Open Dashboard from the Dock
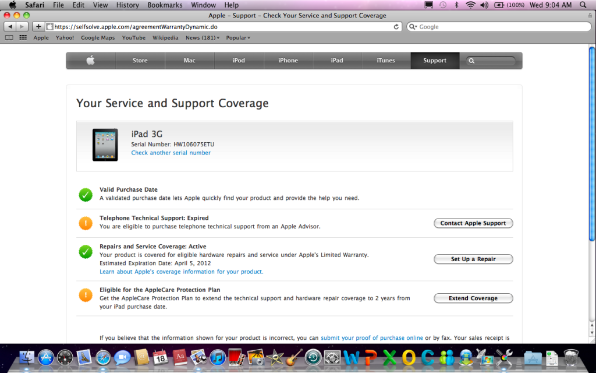This screenshot has height=373, width=596. [x=65, y=358]
